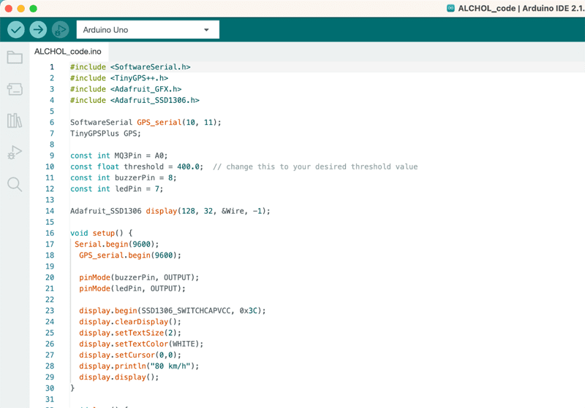The width and height of the screenshot is (585, 408).
Task: Click the void setup() function line
Action: 102,234
